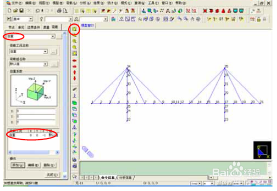
Task: Click the circled Zoom Fit icon
Action: [x=74, y=29]
